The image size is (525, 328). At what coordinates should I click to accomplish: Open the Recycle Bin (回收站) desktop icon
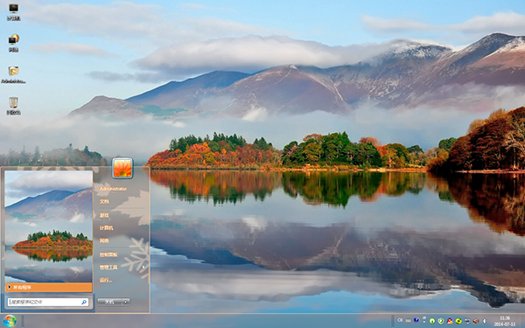coord(13,106)
